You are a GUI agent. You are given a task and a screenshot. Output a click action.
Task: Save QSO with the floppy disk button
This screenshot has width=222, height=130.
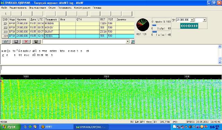(36, 42)
